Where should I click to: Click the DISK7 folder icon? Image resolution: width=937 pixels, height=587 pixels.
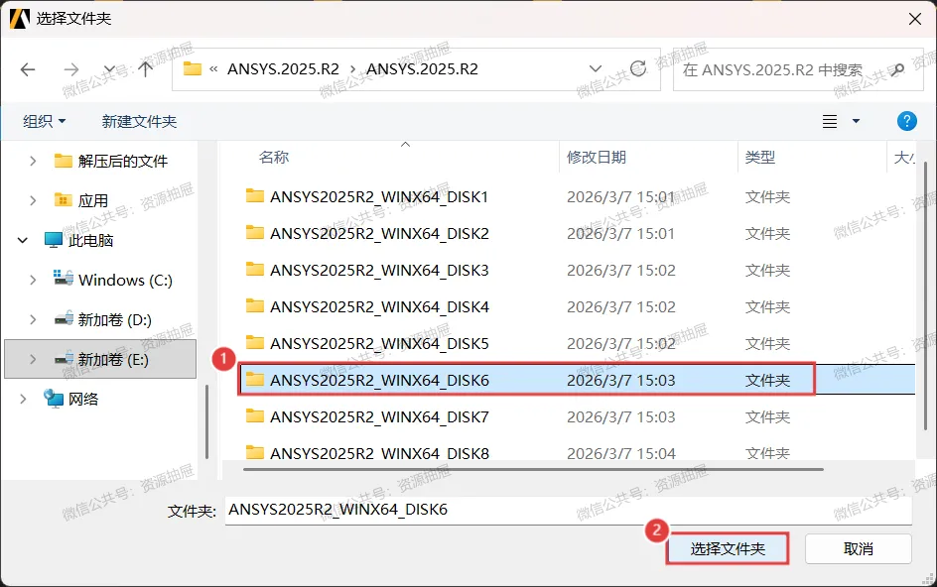255,415
